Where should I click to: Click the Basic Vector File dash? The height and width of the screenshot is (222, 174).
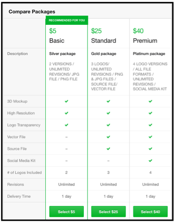(x=67, y=137)
